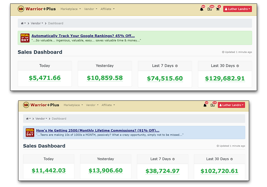This screenshot has width=267, height=187.
Task: Click home breadcrumb icon in bottom window
Action: (x=28, y=119)
